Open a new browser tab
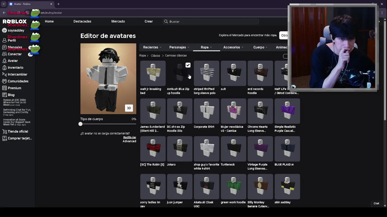The height and width of the screenshot is (217, 387). click(58, 4)
